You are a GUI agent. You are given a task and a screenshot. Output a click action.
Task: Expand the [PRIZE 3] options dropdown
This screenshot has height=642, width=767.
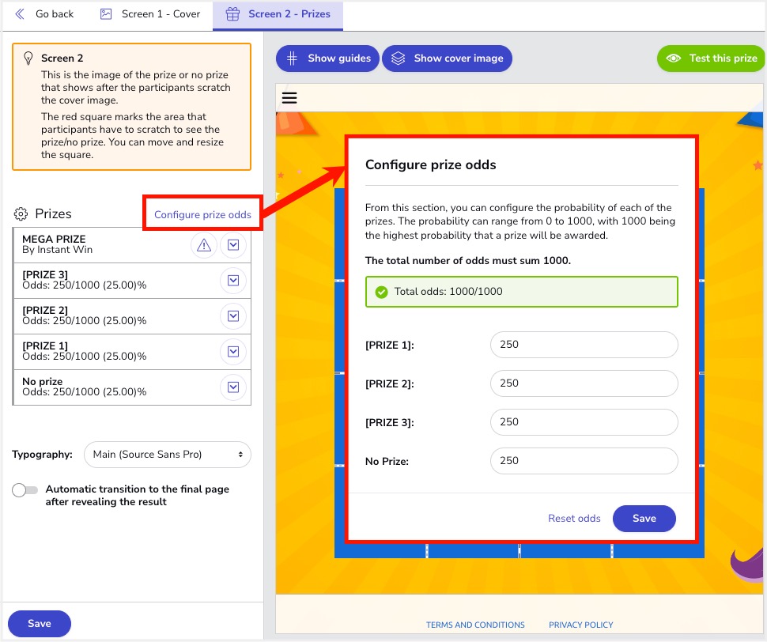[233, 281]
